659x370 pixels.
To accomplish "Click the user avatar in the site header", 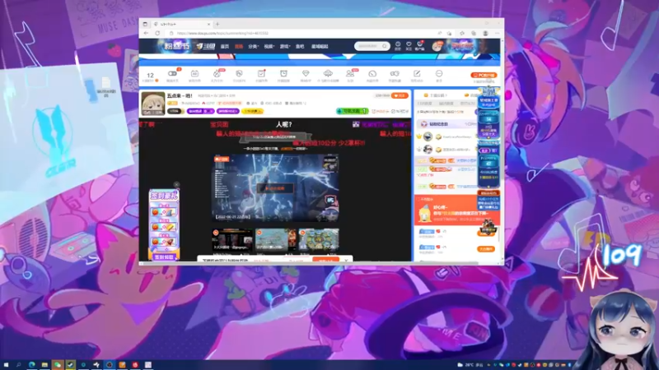I will [437, 46].
